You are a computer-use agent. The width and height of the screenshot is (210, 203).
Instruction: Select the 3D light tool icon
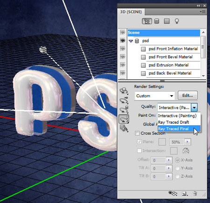pos(124,119)
